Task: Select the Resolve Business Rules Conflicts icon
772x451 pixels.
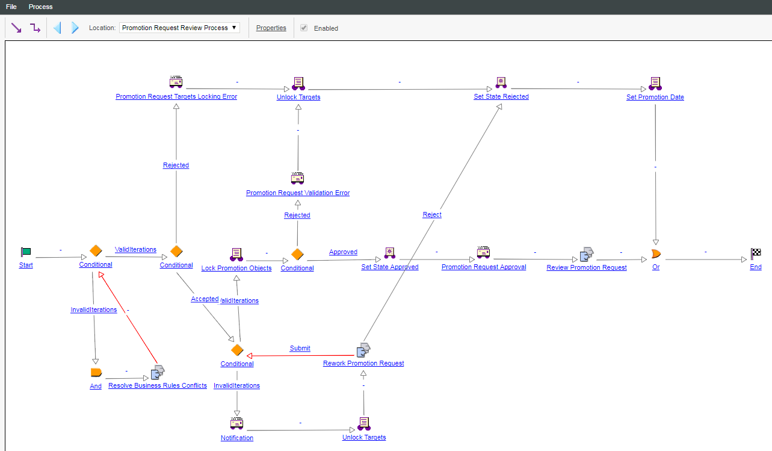Action: pyautogui.click(x=157, y=373)
